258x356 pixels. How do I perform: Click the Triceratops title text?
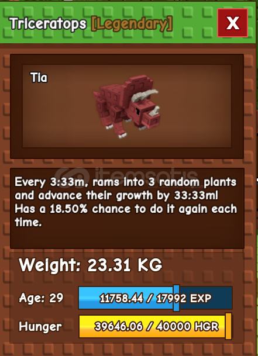[x=48, y=24]
